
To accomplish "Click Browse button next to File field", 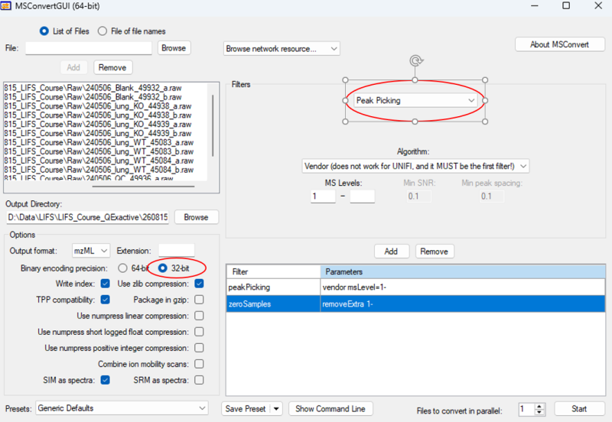I will 174,48.
